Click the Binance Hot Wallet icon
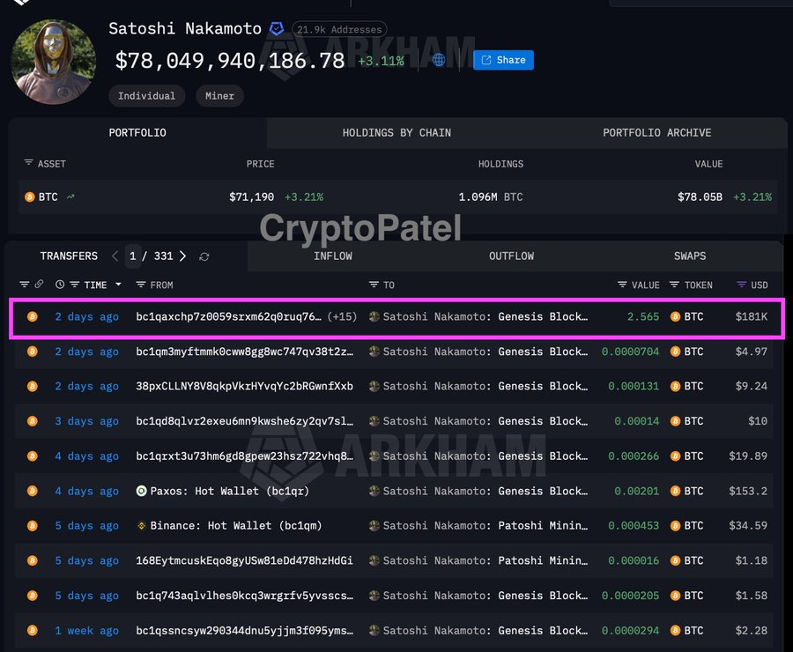 141,526
